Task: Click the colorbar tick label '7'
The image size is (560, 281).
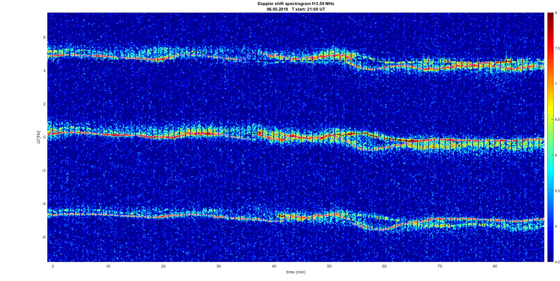Action: [x=556, y=84]
